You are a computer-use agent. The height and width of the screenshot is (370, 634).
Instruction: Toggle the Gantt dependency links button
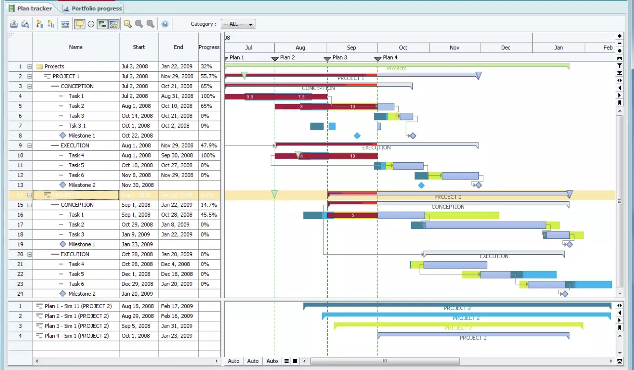coord(102,24)
